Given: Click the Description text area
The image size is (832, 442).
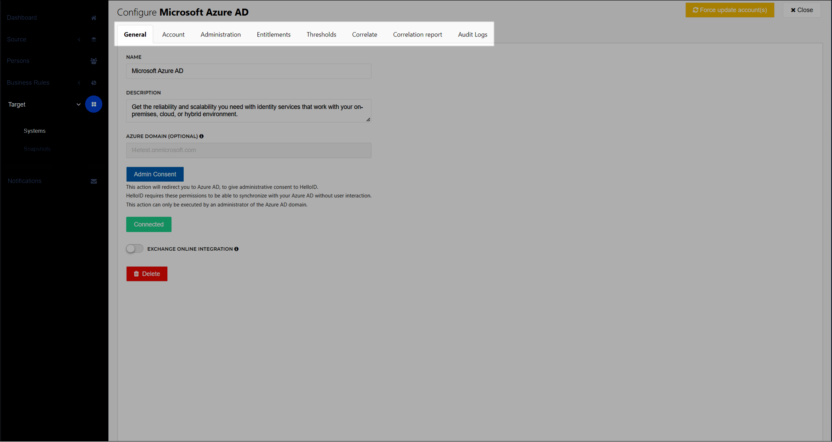Looking at the screenshot, I should (x=249, y=111).
